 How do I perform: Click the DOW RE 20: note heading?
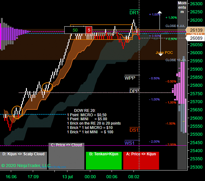(x=85, y=111)
